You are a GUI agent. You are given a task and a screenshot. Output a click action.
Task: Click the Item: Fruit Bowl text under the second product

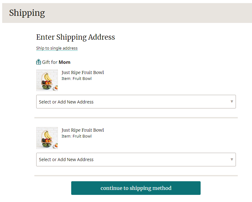pos(76,136)
